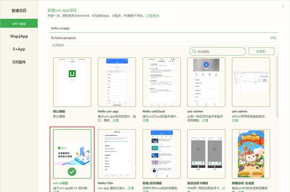Choose the Hello uni-app template thumbnail
The height and width of the screenshot is (192, 290).
[117, 82]
